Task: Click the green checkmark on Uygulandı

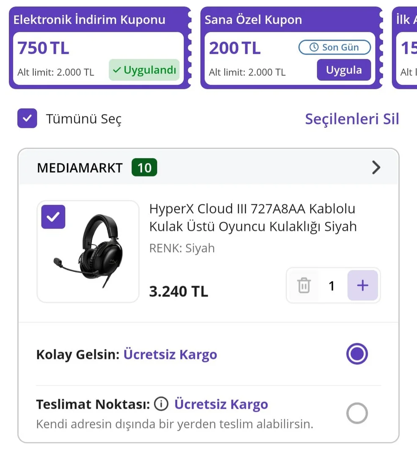Action: tap(117, 70)
